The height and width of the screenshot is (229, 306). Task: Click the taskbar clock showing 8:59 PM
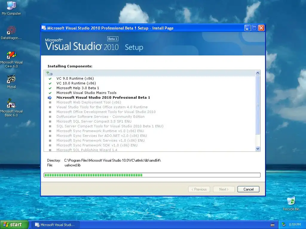tap(295, 225)
